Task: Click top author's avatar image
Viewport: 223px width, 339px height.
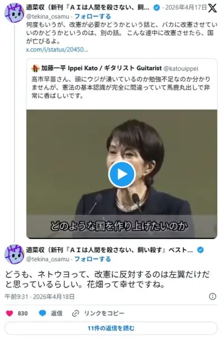Action: (14, 13)
